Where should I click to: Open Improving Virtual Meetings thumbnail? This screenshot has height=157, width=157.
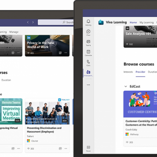pyautogui.click(x=11, y=111)
